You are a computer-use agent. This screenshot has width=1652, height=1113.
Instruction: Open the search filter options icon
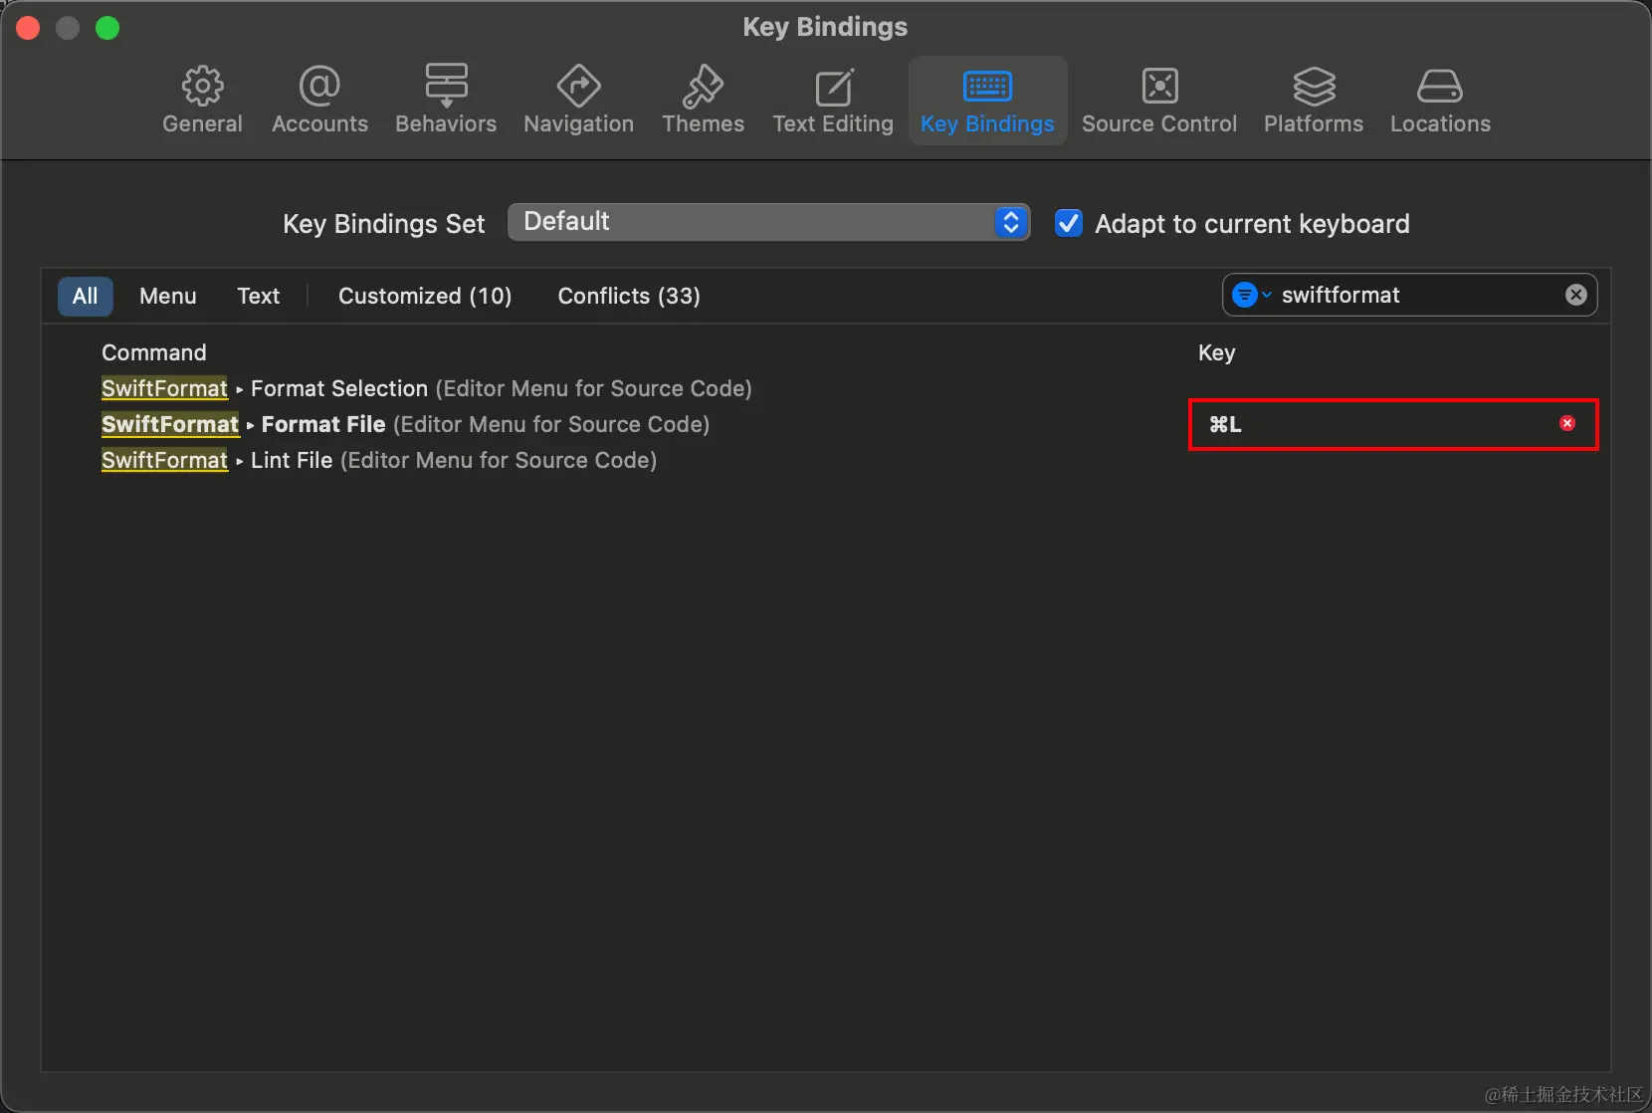[1251, 295]
